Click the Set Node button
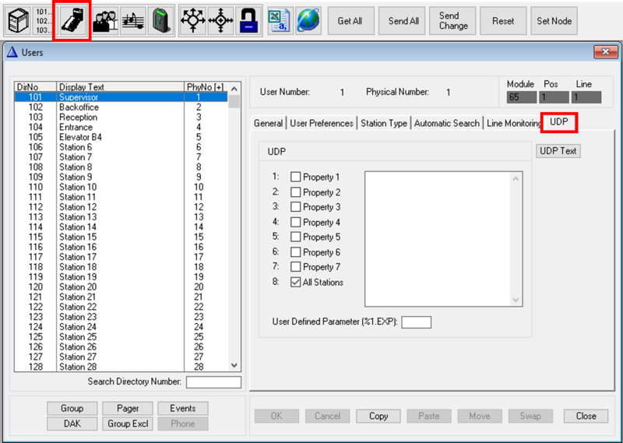Image resolution: width=623 pixels, height=443 pixels. (554, 21)
